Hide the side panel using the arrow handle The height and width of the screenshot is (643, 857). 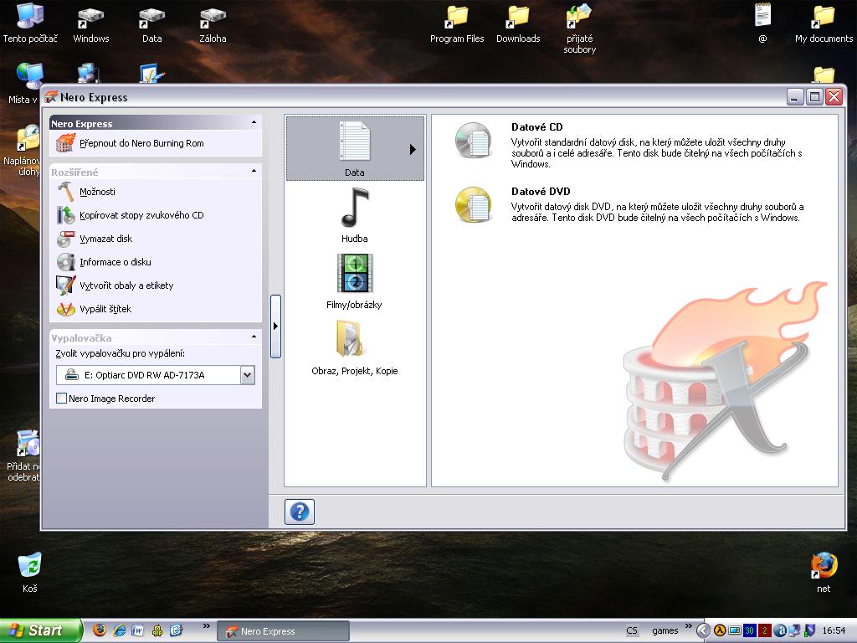[x=275, y=327]
